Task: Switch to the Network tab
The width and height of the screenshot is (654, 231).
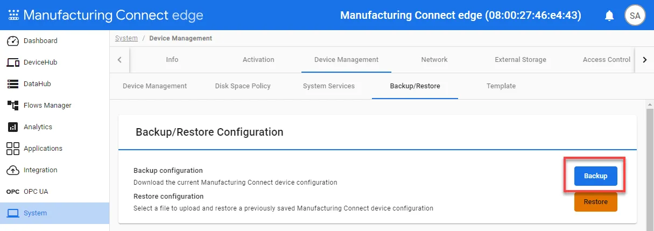Action: (434, 60)
